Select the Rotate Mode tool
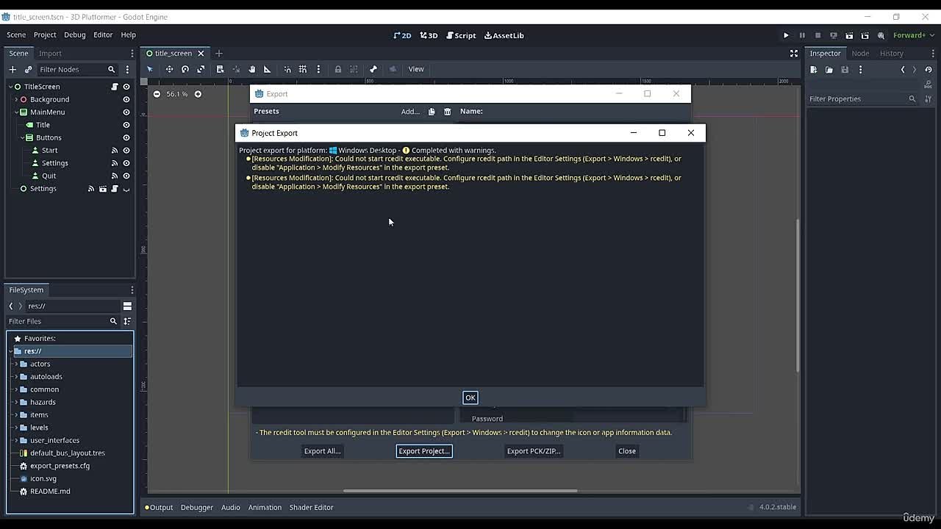 point(185,69)
